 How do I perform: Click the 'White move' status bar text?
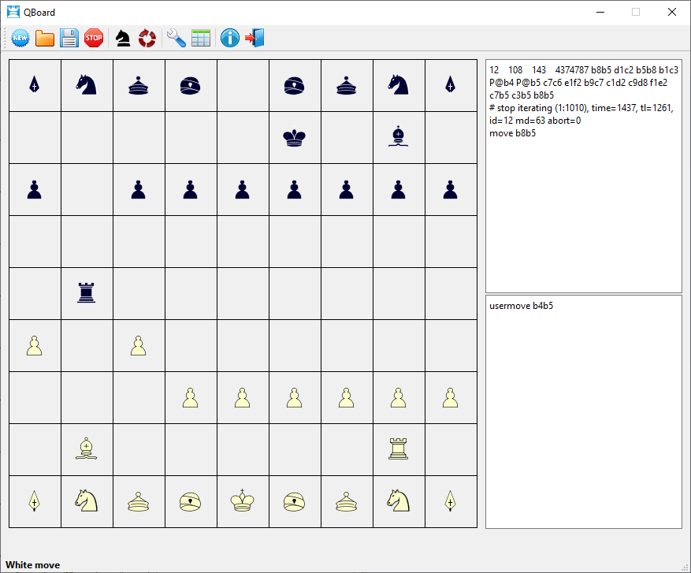coord(32,565)
